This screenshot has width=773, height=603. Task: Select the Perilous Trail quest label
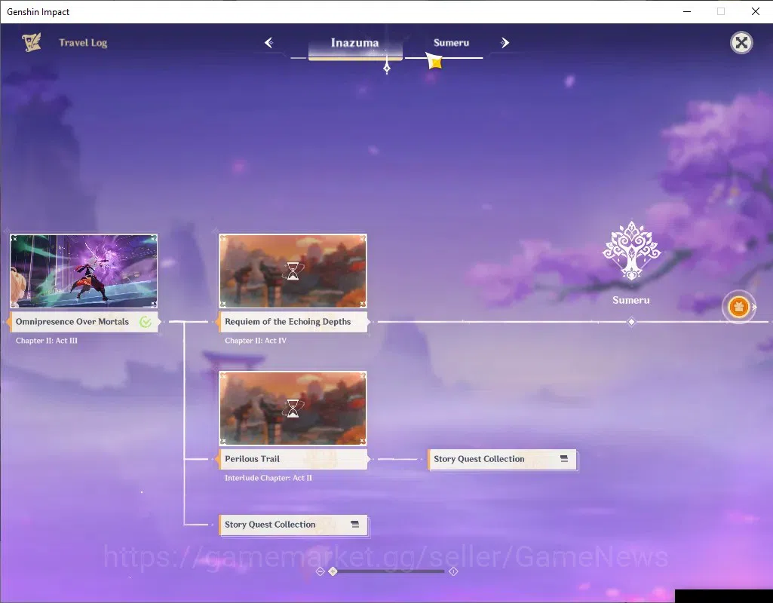[x=293, y=459]
